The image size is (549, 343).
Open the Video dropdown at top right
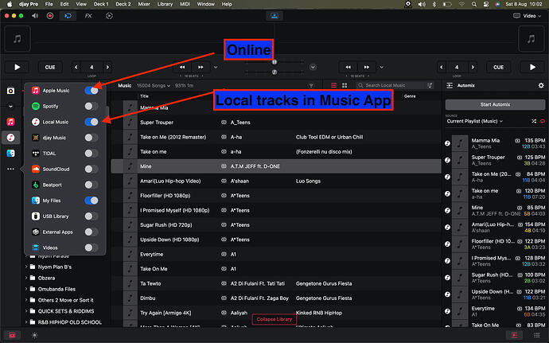click(527, 16)
